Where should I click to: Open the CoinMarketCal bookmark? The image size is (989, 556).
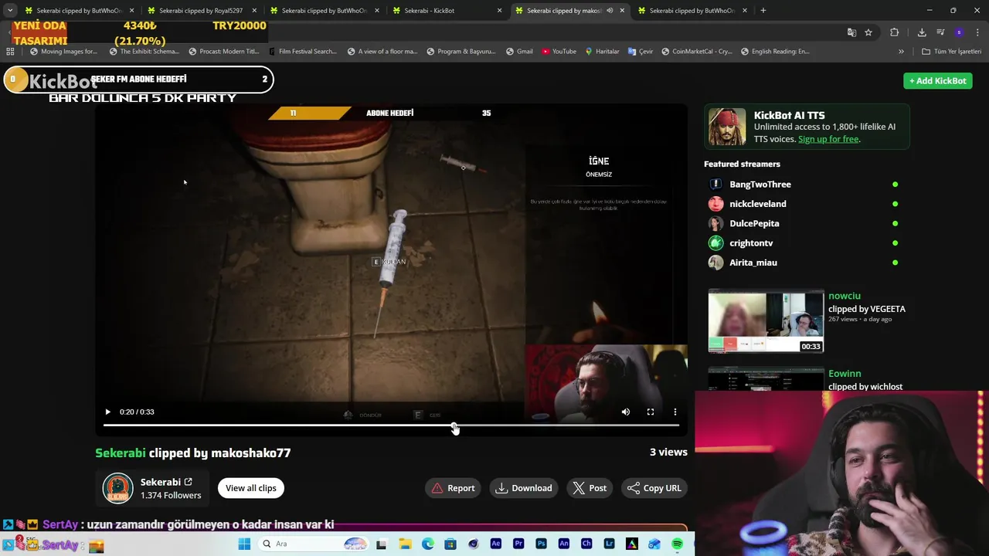tap(696, 52)
